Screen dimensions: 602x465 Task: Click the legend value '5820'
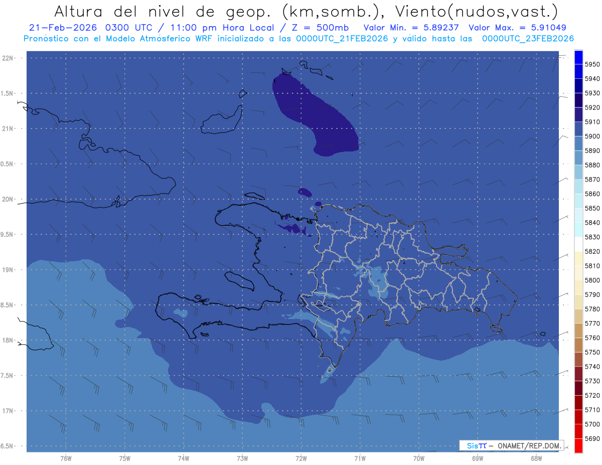click(592, 251)
